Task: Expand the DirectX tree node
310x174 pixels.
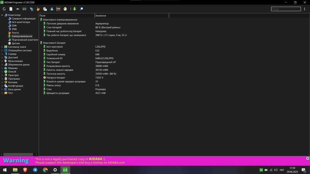Action: tap(2, 72)
